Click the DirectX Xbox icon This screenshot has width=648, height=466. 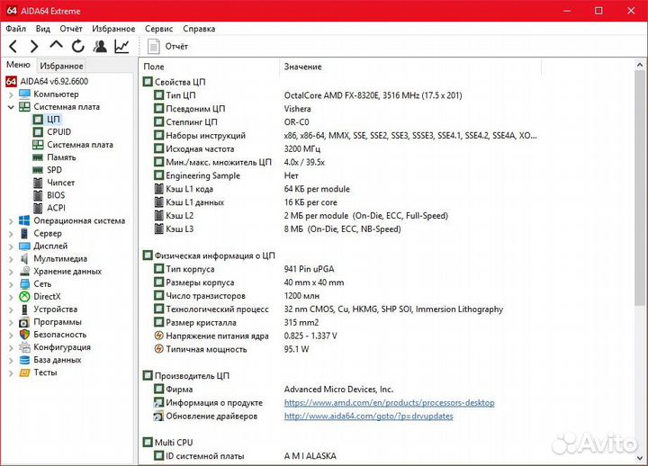pos(25,297)
